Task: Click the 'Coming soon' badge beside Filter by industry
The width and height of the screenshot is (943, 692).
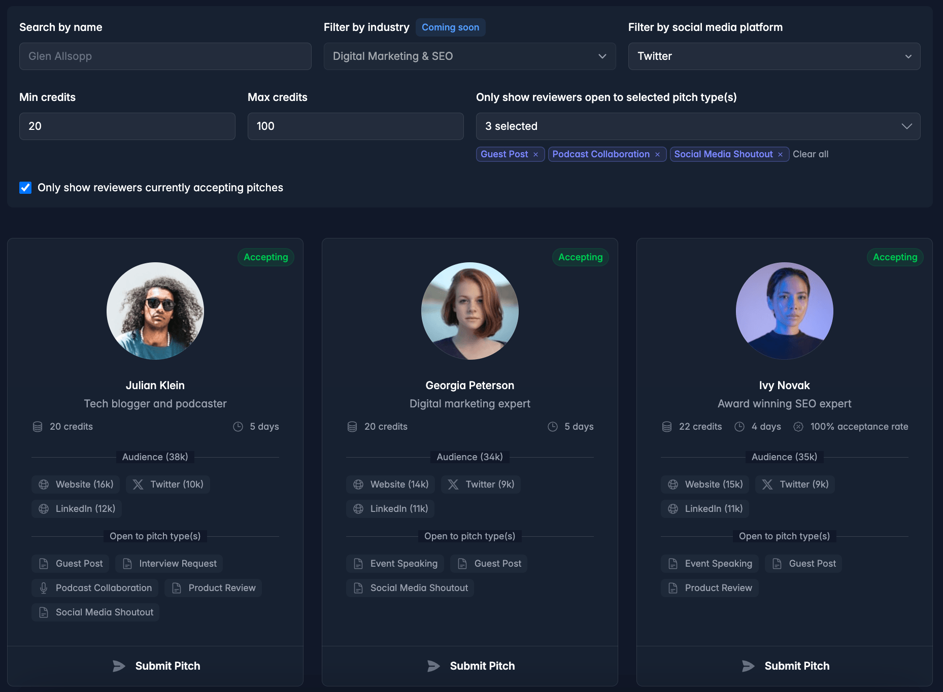Action: (451, 27)
